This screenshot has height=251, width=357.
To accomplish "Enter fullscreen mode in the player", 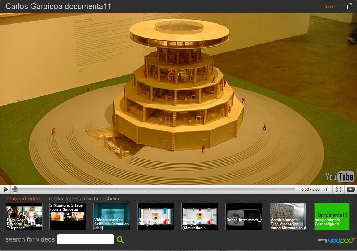I will click(x=339, y=189).
